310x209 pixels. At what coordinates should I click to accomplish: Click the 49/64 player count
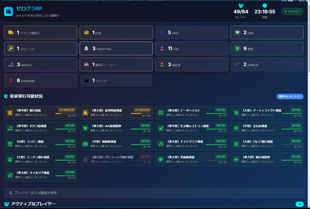[x=241, y=12]
